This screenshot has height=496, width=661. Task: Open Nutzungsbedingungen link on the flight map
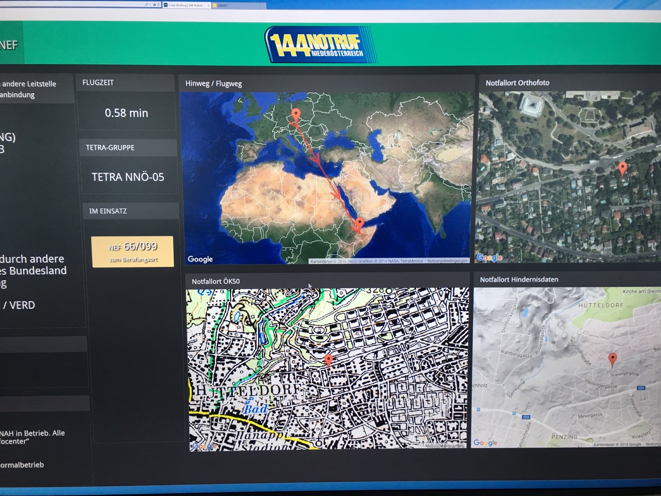pyautogui.click(x=447, y=261)
